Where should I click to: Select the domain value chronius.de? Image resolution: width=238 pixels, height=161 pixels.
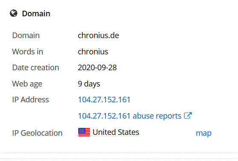click(x=98, y=36)
